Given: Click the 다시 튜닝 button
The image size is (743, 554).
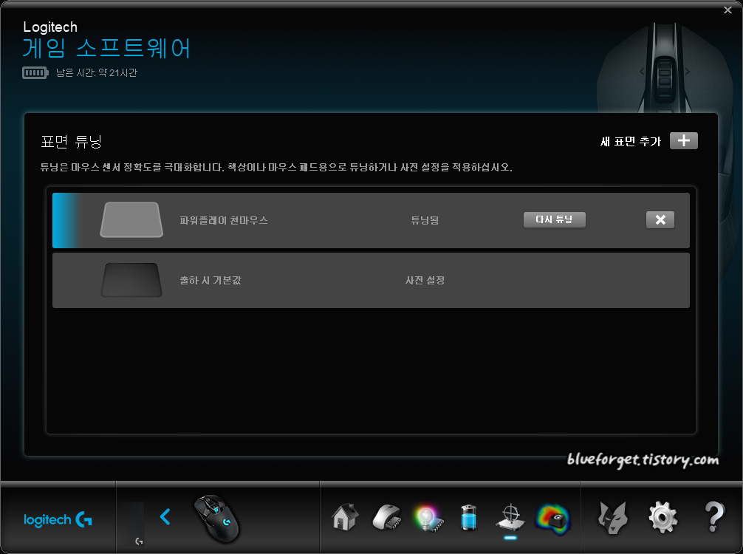Looking at the screenshot, I should click(555, 219).
